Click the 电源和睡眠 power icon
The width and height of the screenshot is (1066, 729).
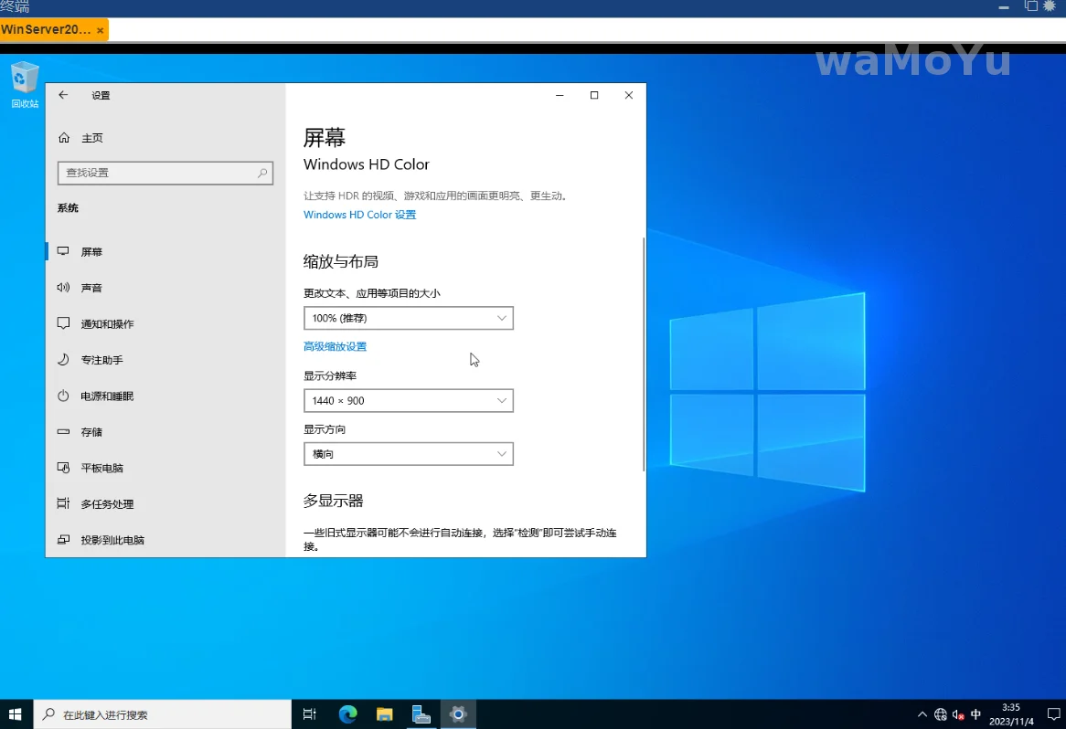[63, 396]
